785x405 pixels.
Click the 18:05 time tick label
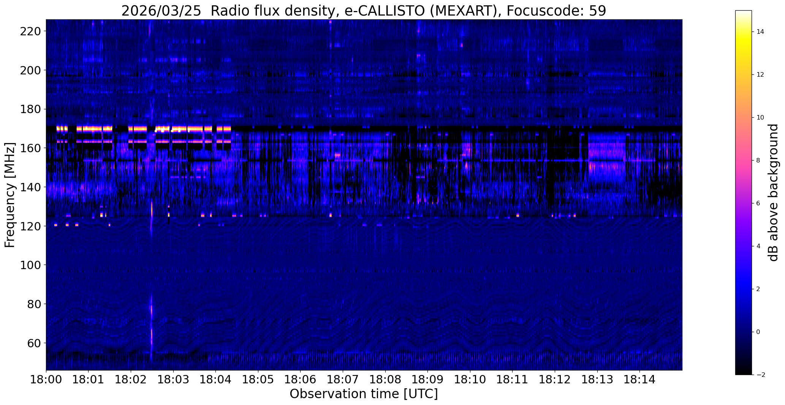[258, 380]
